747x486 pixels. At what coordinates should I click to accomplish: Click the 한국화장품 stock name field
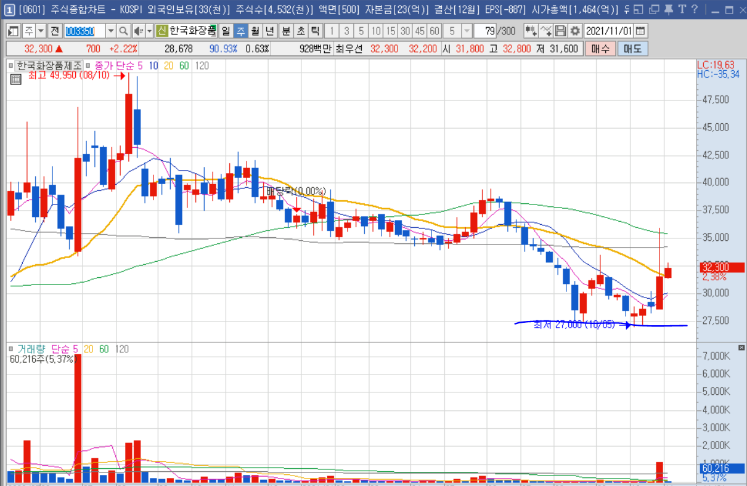click(192, 31)
